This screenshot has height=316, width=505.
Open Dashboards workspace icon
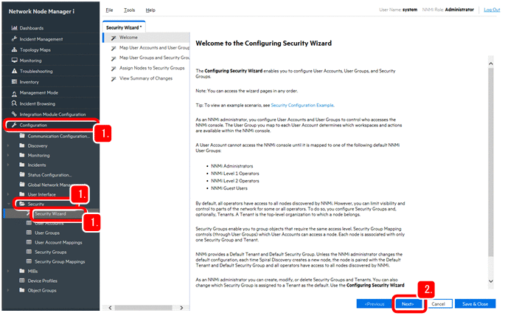click(x=14, y=28)
